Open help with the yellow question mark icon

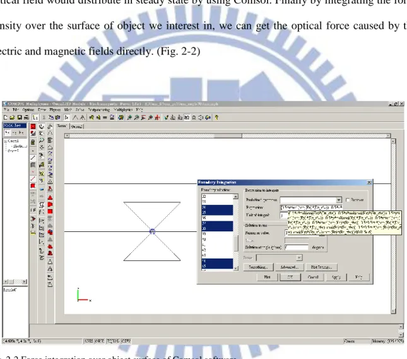point(216,118)
